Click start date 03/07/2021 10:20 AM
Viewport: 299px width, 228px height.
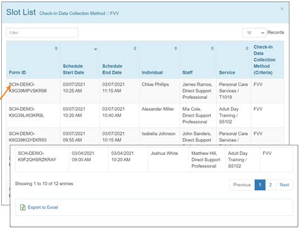(74, 112)
